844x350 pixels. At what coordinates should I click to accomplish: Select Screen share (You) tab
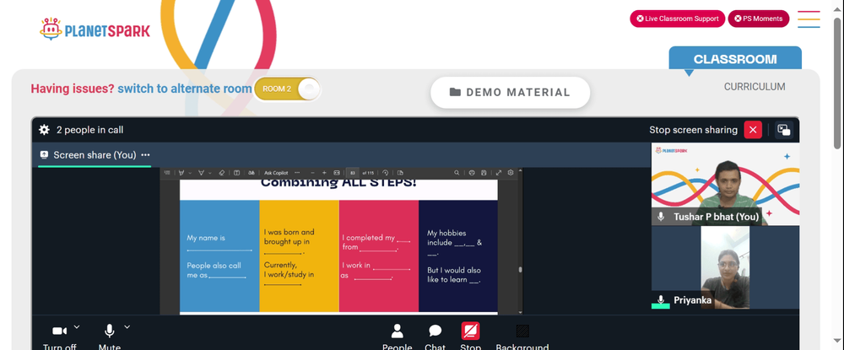pos(95,155)
